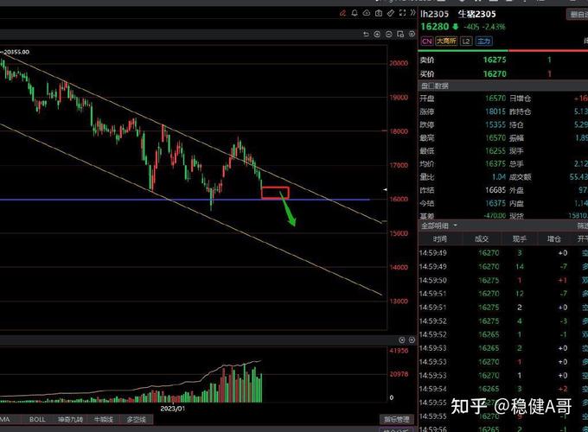Switch to the 多空线 indicator tab
Image resolution: width=588 pixels, height=432 pixels.
click(x=137, y=419)
